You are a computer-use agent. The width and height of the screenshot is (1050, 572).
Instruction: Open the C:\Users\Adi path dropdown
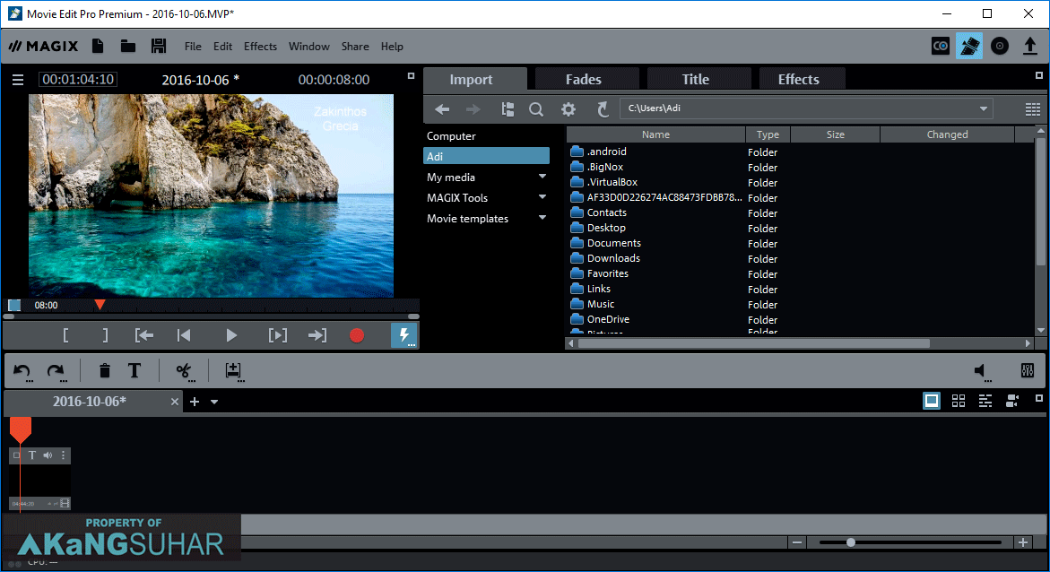coord(983,108)
